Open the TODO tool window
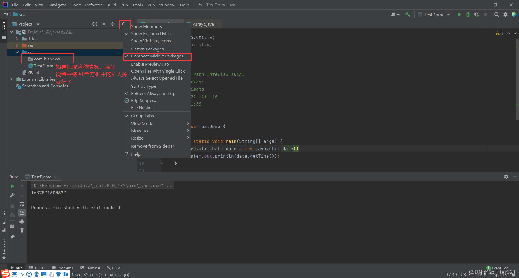The width and height of the screenshot is (519, 278). [x=37, y=268]
